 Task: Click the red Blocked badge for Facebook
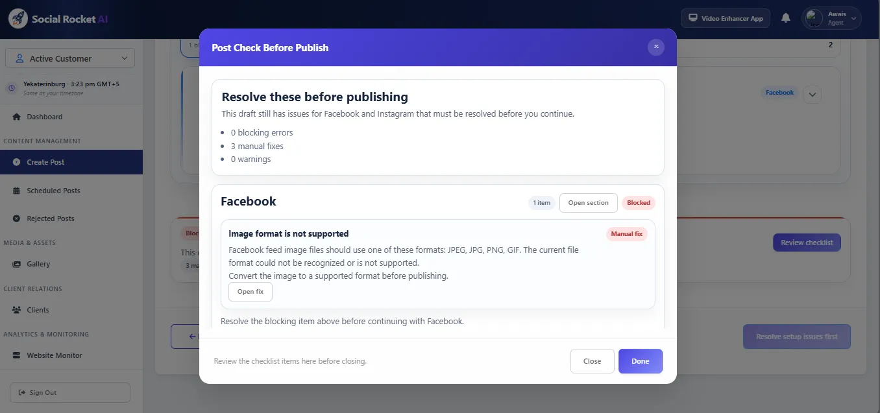639,203
